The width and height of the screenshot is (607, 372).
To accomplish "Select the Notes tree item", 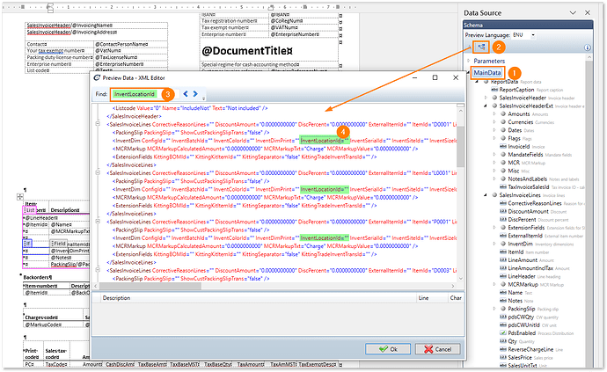I will [x=516, y=301].
